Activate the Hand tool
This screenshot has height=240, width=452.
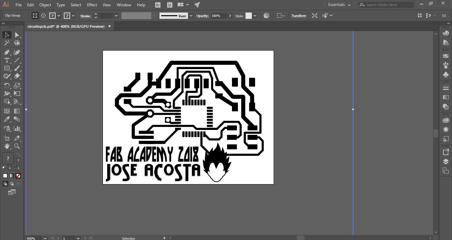(x=7, y=146)
